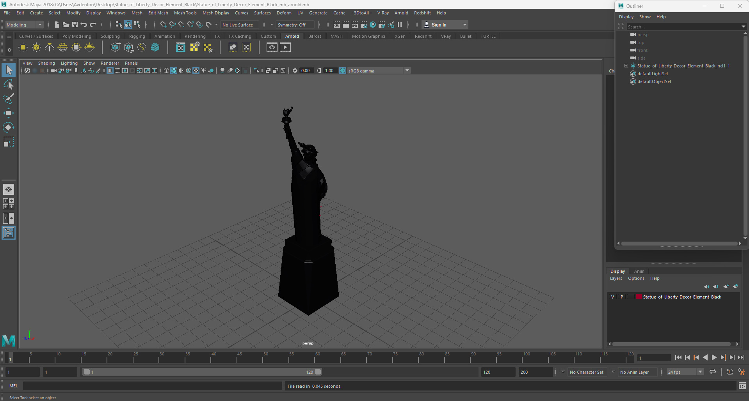749x401 pixels.
Task: Toggle the layer playback P box
Action: click(x=622, y=297)
